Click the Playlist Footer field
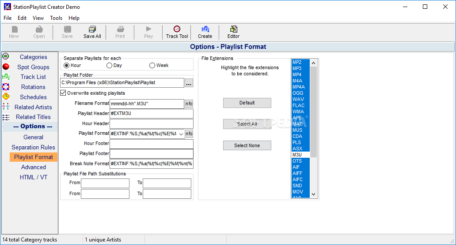 tap(152, 154)
